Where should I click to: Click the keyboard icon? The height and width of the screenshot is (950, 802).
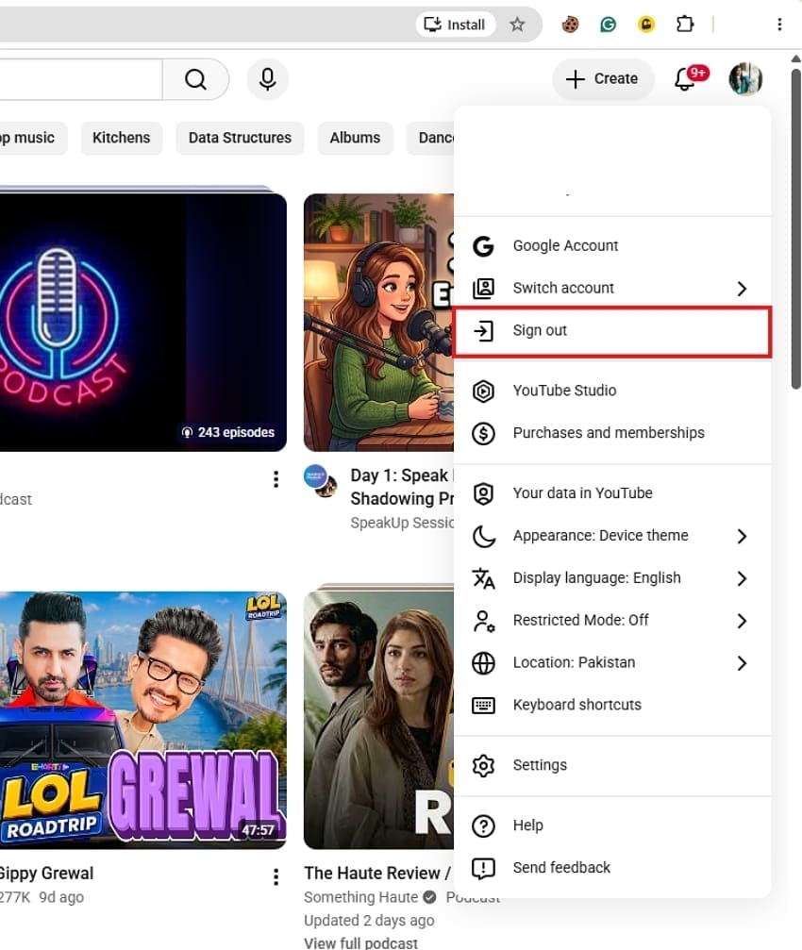483,706
